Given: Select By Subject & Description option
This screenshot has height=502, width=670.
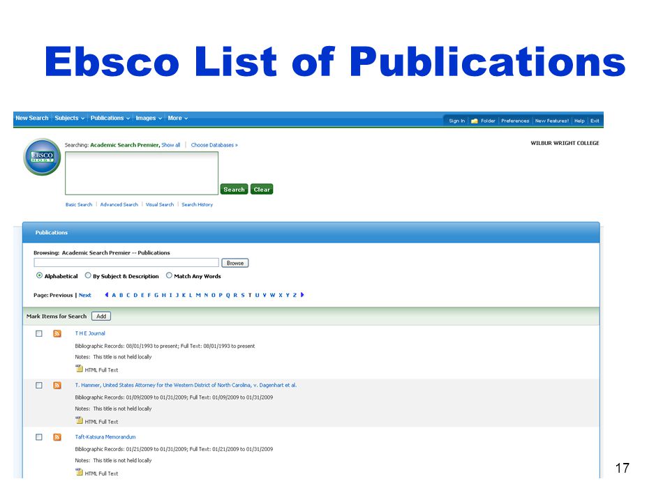Looking at the screenshot, I should click(88, 276).
